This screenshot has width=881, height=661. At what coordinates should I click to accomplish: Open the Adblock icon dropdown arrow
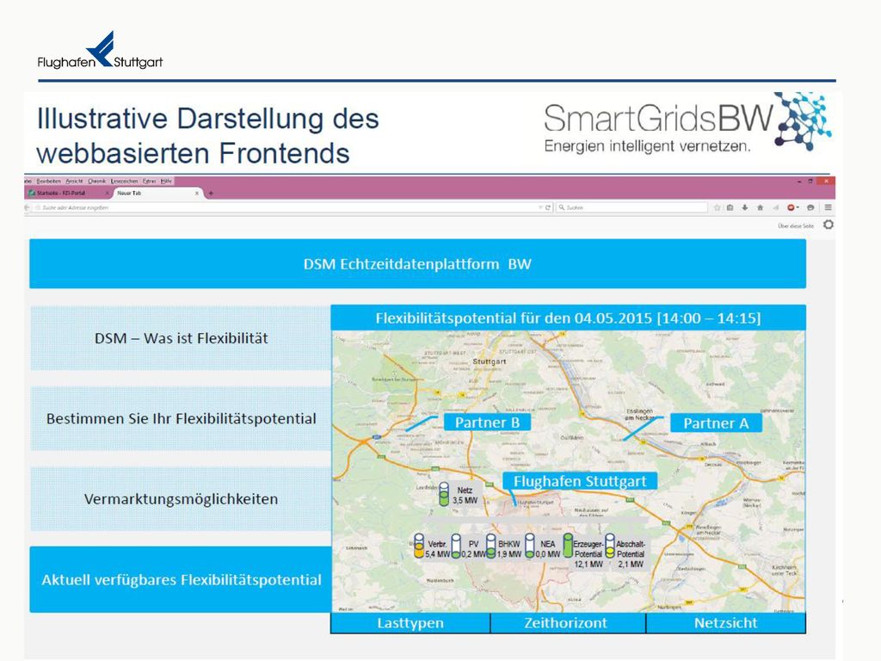pos(798,207)
